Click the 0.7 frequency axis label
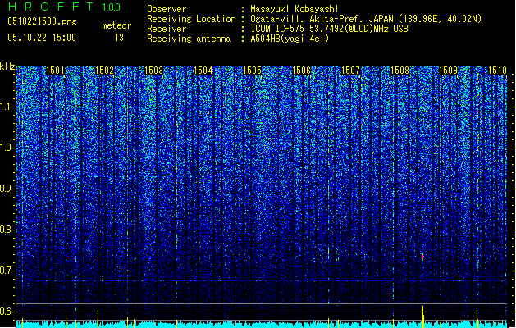Viewport: 516px width, 328px height. pos(7,271)
